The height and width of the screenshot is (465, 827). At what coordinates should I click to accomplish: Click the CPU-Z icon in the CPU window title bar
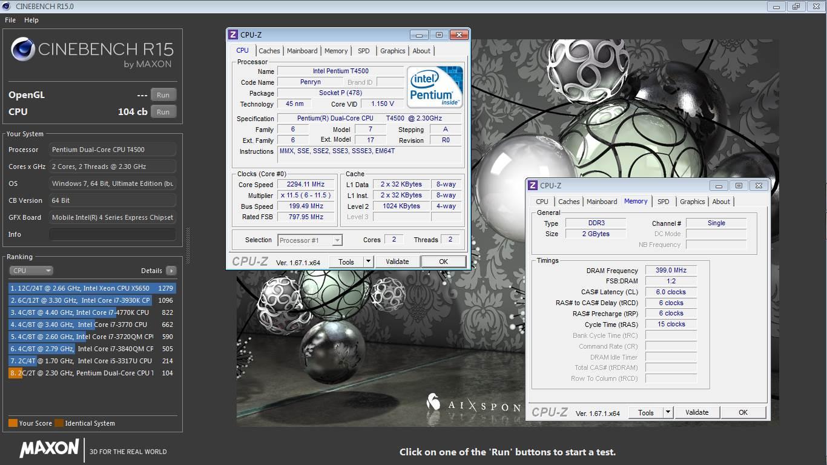tap(233, 35)
